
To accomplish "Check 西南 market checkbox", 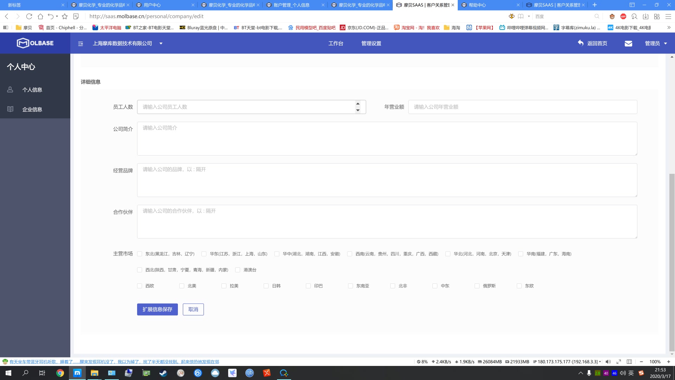I will 350,254.
